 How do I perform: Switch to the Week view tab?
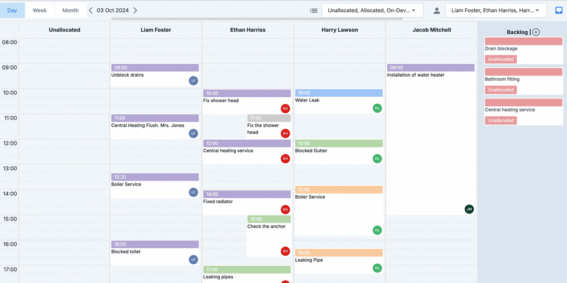40,11
